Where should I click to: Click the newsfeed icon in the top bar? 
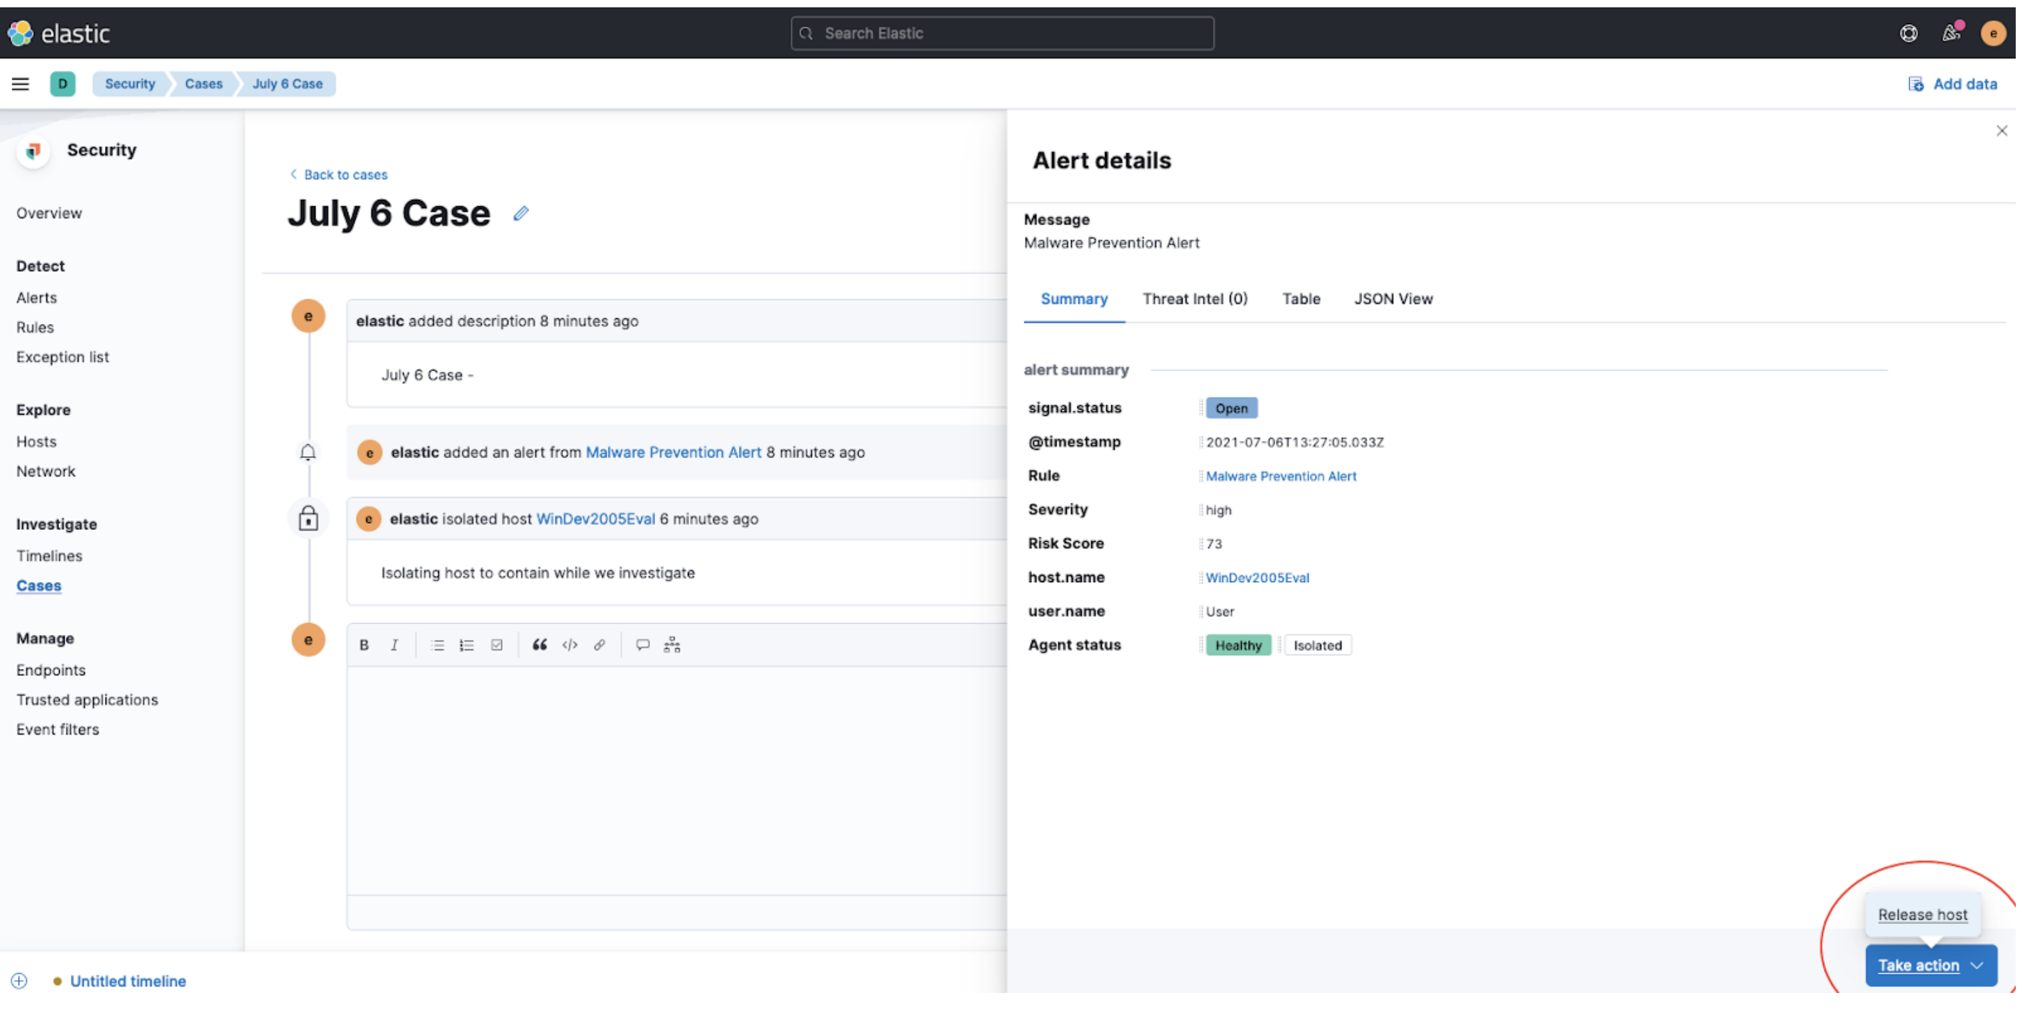point(1951,33)
